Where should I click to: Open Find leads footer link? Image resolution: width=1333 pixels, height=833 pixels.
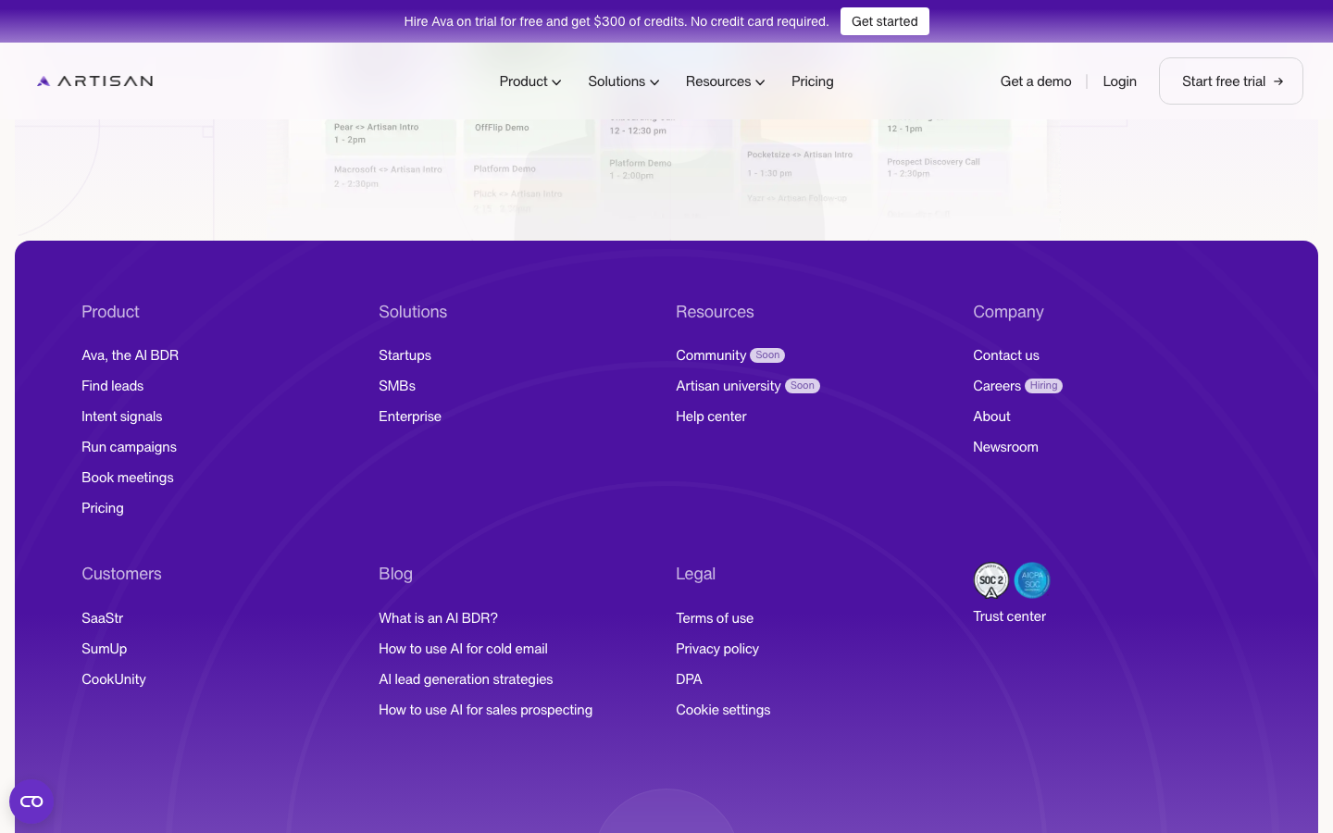(x=112, y=386)
